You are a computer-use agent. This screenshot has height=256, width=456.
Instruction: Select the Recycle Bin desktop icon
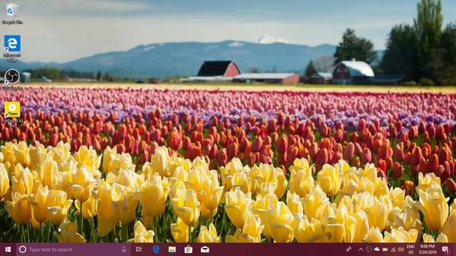pyautogui.click(x=11, y=14)
